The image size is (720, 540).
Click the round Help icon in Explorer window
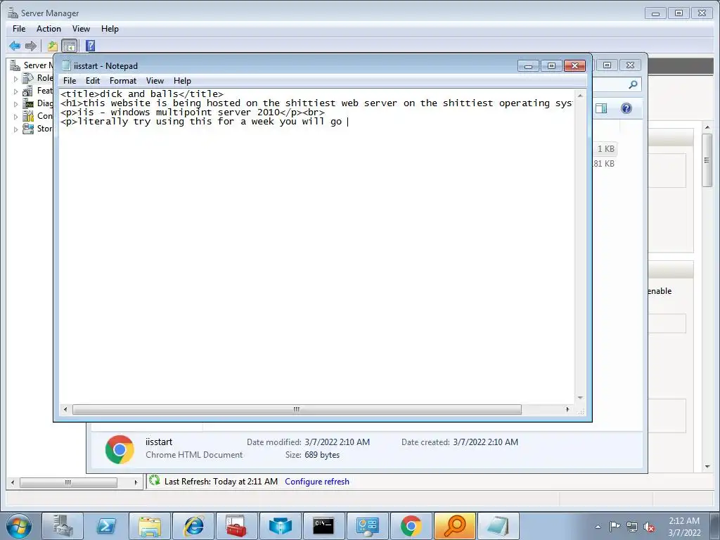tap(626, 108)
